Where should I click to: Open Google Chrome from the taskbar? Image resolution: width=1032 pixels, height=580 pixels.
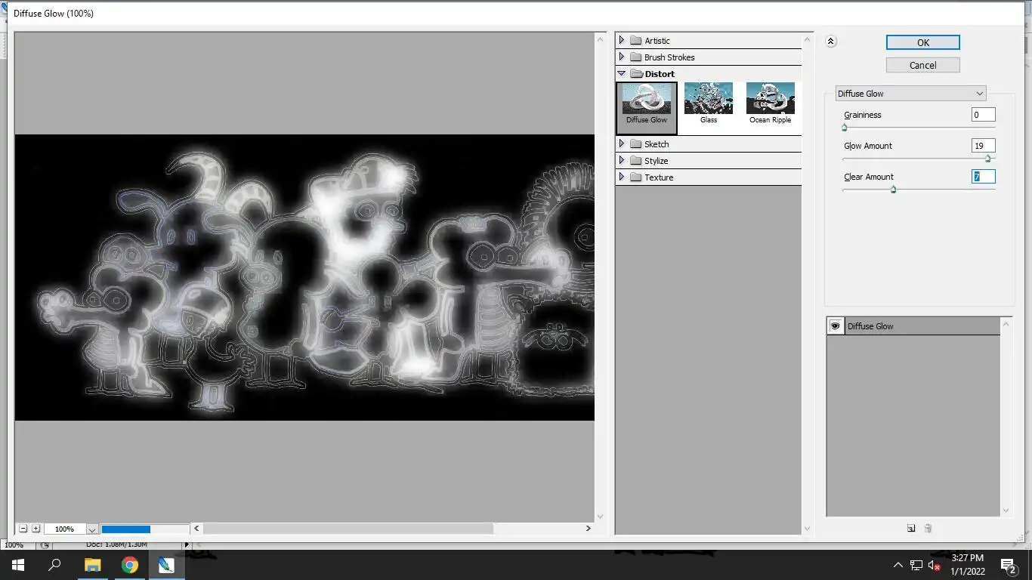point(129,565)
